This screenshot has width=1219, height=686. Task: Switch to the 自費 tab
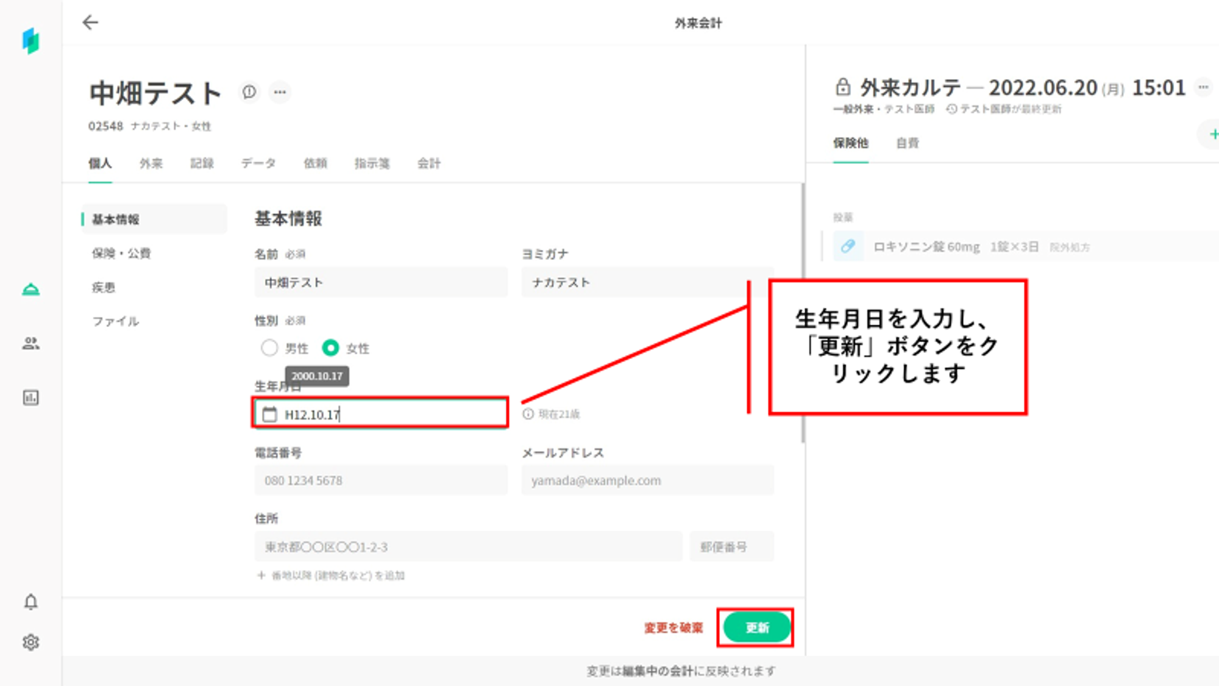907,143
